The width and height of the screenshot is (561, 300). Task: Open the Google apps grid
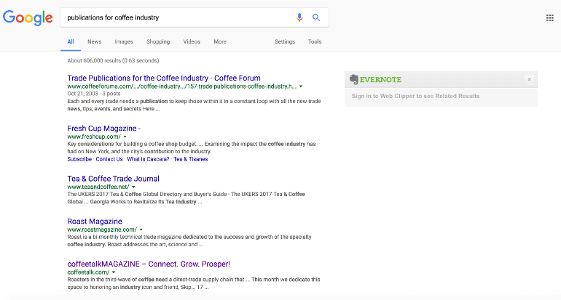click(x=549, y=18)
